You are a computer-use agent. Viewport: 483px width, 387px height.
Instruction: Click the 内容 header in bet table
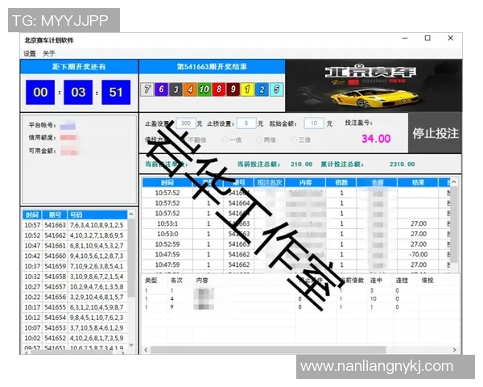pos(306,183)
